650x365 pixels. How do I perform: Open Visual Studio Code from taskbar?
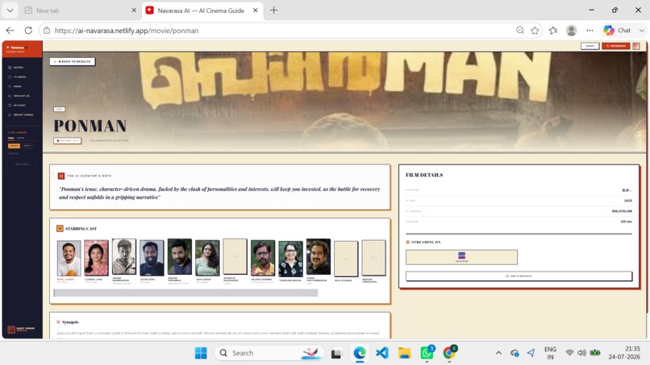(x=381, y=353)
